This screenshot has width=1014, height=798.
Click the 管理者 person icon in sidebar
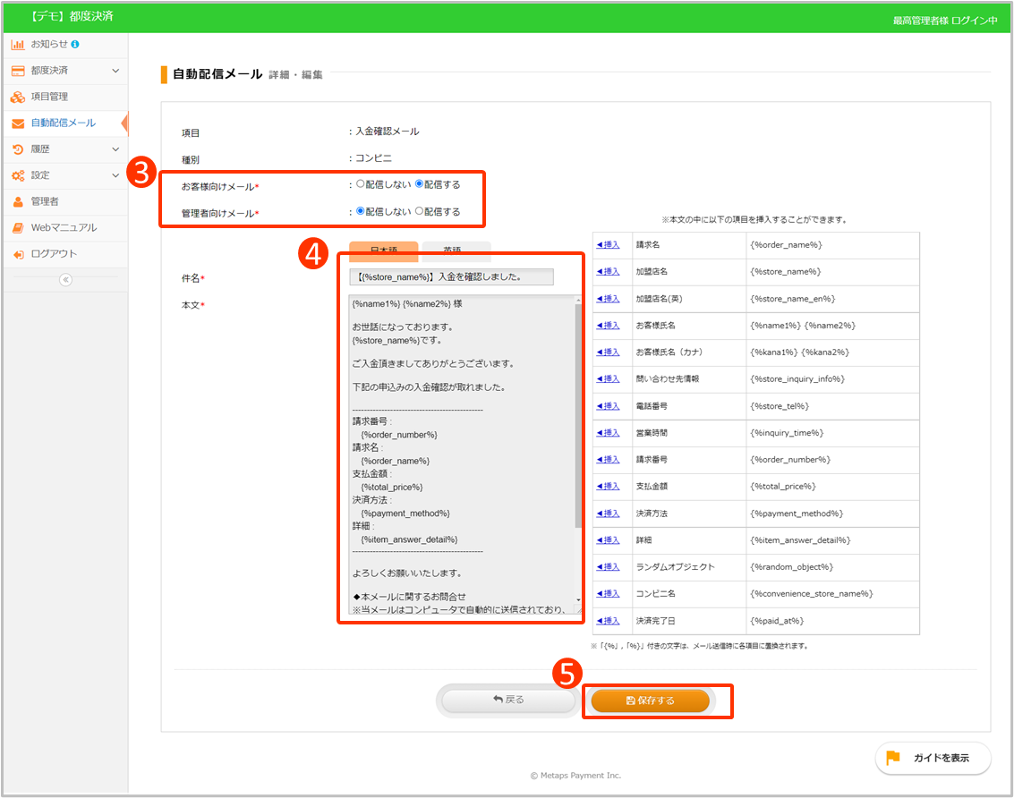click(x=18, y=202)
